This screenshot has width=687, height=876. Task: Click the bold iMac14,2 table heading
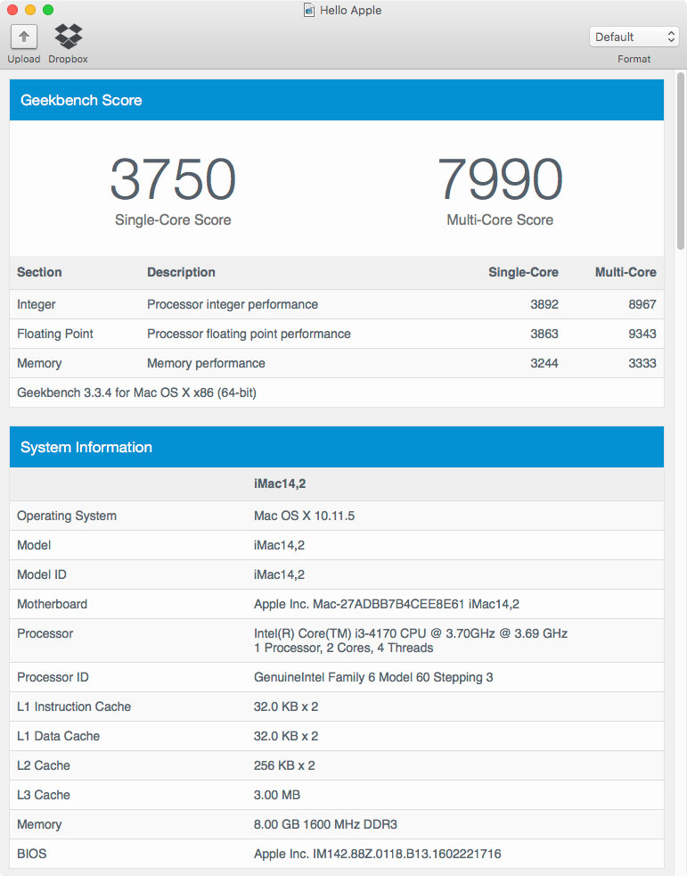tap(280, 483)
